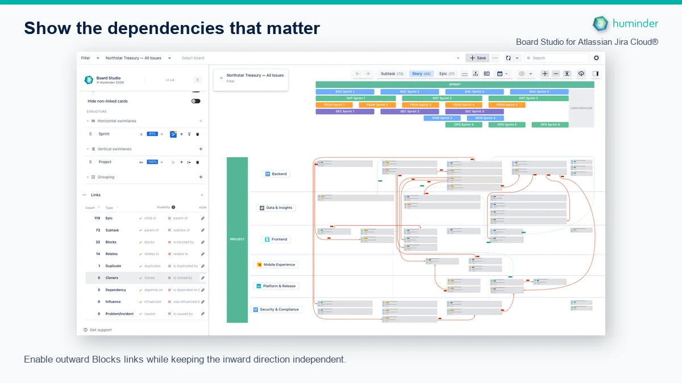
Task: Toggle the 'is blocked by' inward visibility
Action: pos(169,242)
